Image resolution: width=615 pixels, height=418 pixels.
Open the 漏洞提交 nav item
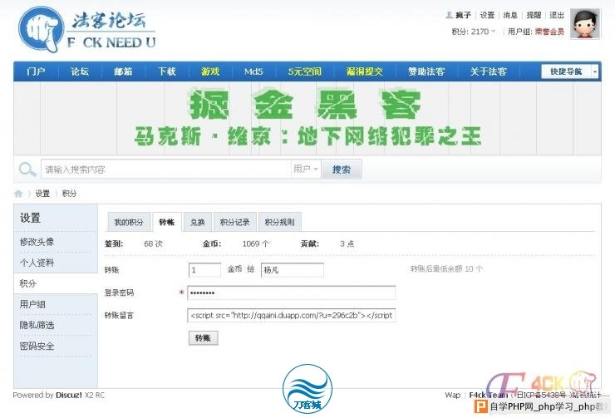click(365, 71)
